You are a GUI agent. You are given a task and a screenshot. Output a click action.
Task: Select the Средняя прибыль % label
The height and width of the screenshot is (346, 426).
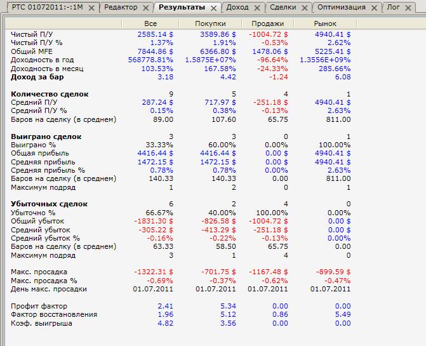[x=48, y=170]
